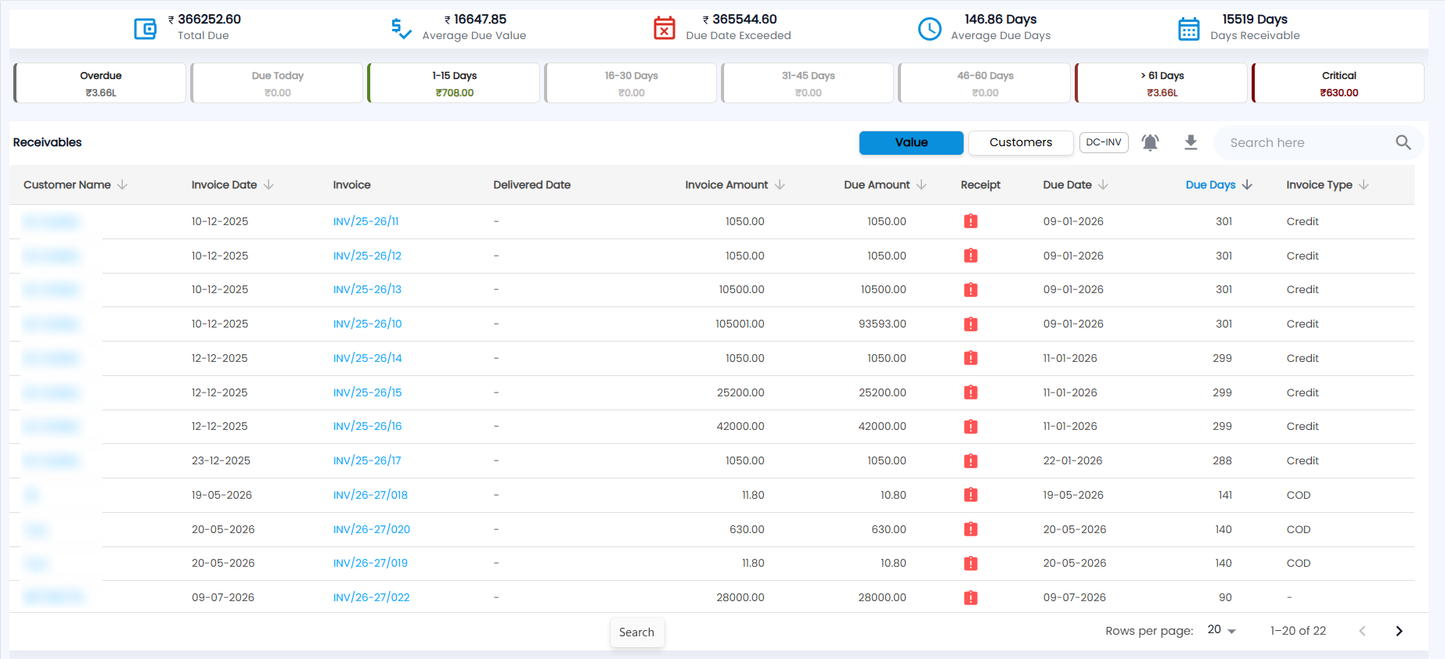Sort by Due Amount arrow
This screenshot has height=659, width=1445.
921,184
